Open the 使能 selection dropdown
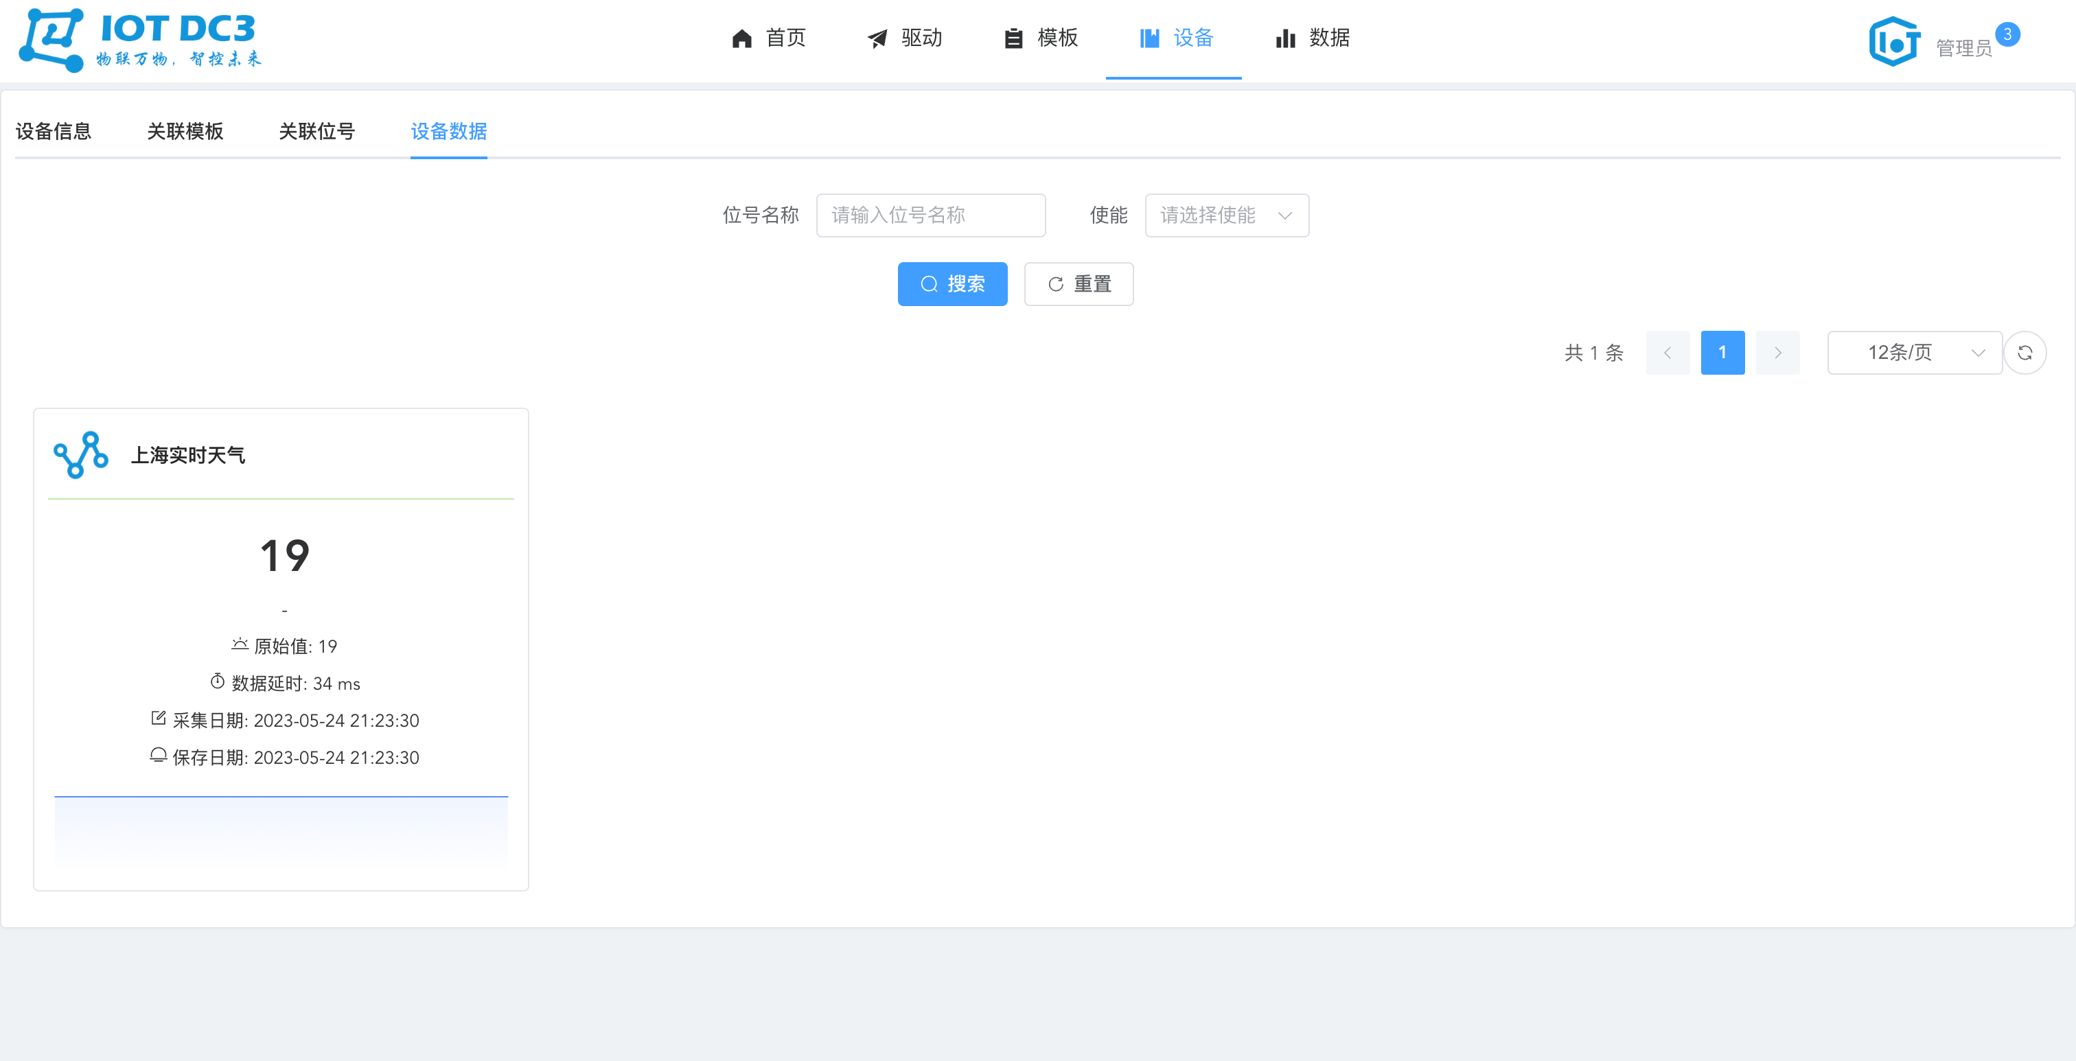2076x1061 pixels. pos(1226,215)
